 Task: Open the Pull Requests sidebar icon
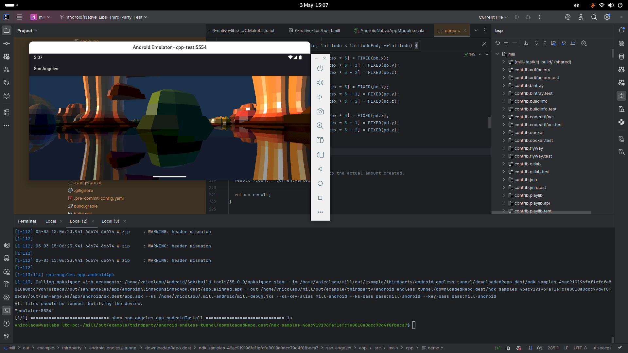7,83
